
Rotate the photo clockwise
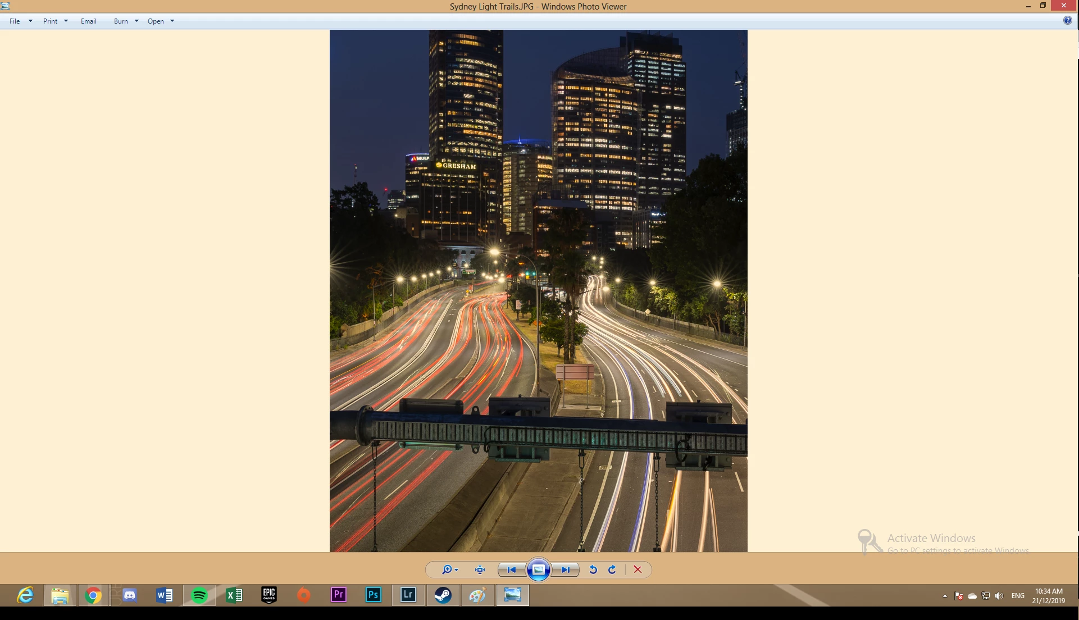point(612,569)
